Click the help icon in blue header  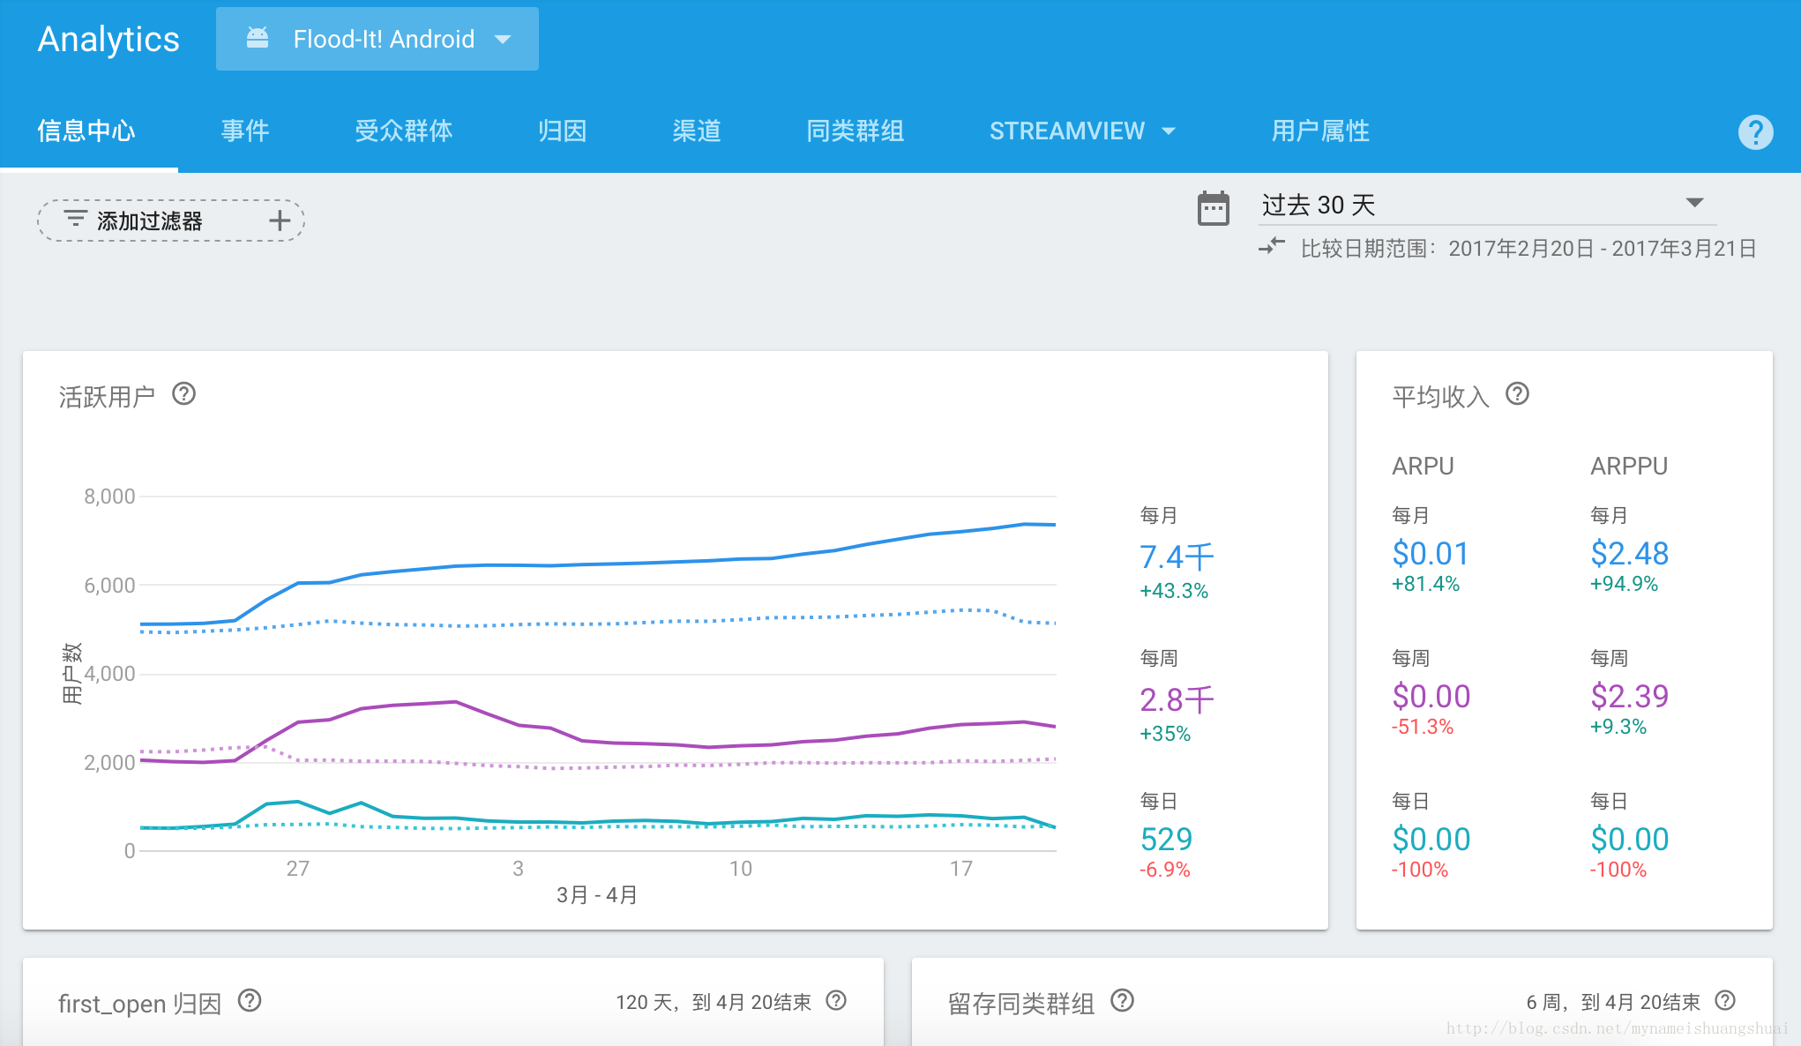pos(1754,132)
